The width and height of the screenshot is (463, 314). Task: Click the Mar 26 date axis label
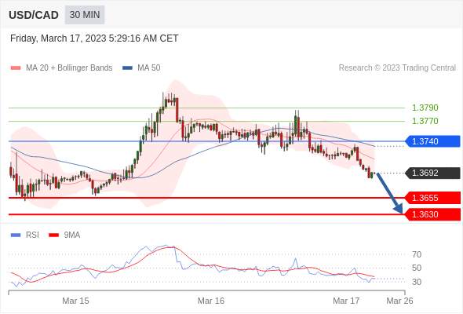[399, 301]
